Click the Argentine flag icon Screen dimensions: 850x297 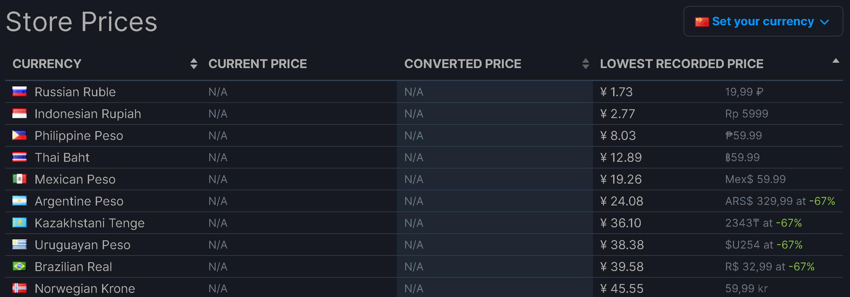pyautogui.click(x=19, y=201)
